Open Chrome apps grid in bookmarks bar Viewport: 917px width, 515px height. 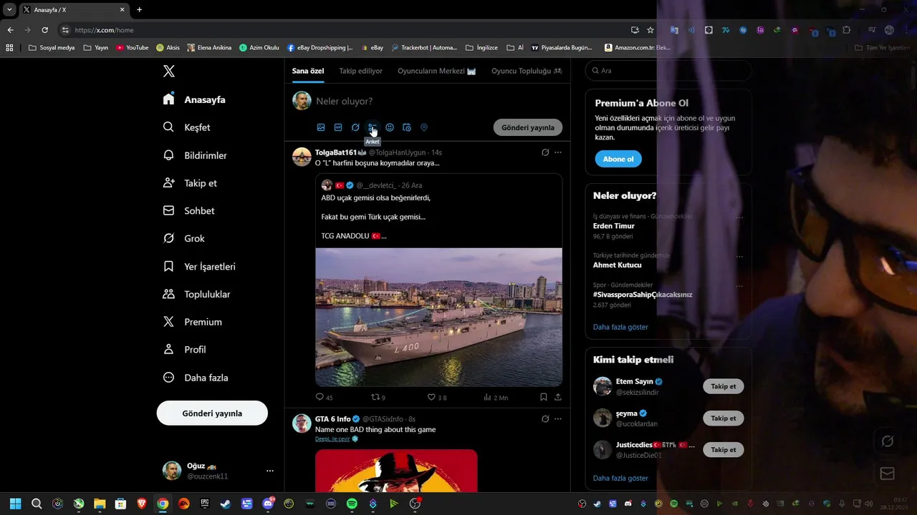coord(9,48)
